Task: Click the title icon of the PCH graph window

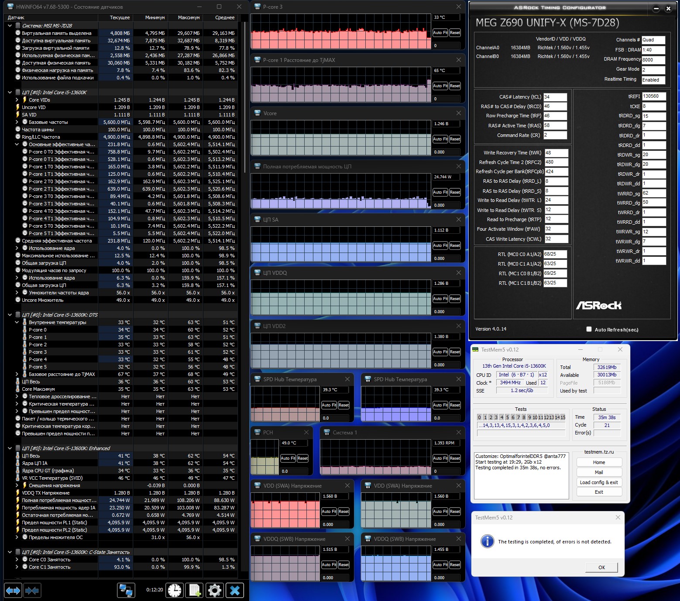Action: pyautogui.click(x=258, y=433)
